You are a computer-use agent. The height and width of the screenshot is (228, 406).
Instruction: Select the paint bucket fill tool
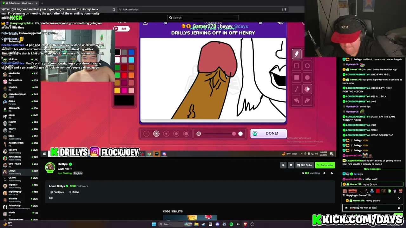coord(307,89)
